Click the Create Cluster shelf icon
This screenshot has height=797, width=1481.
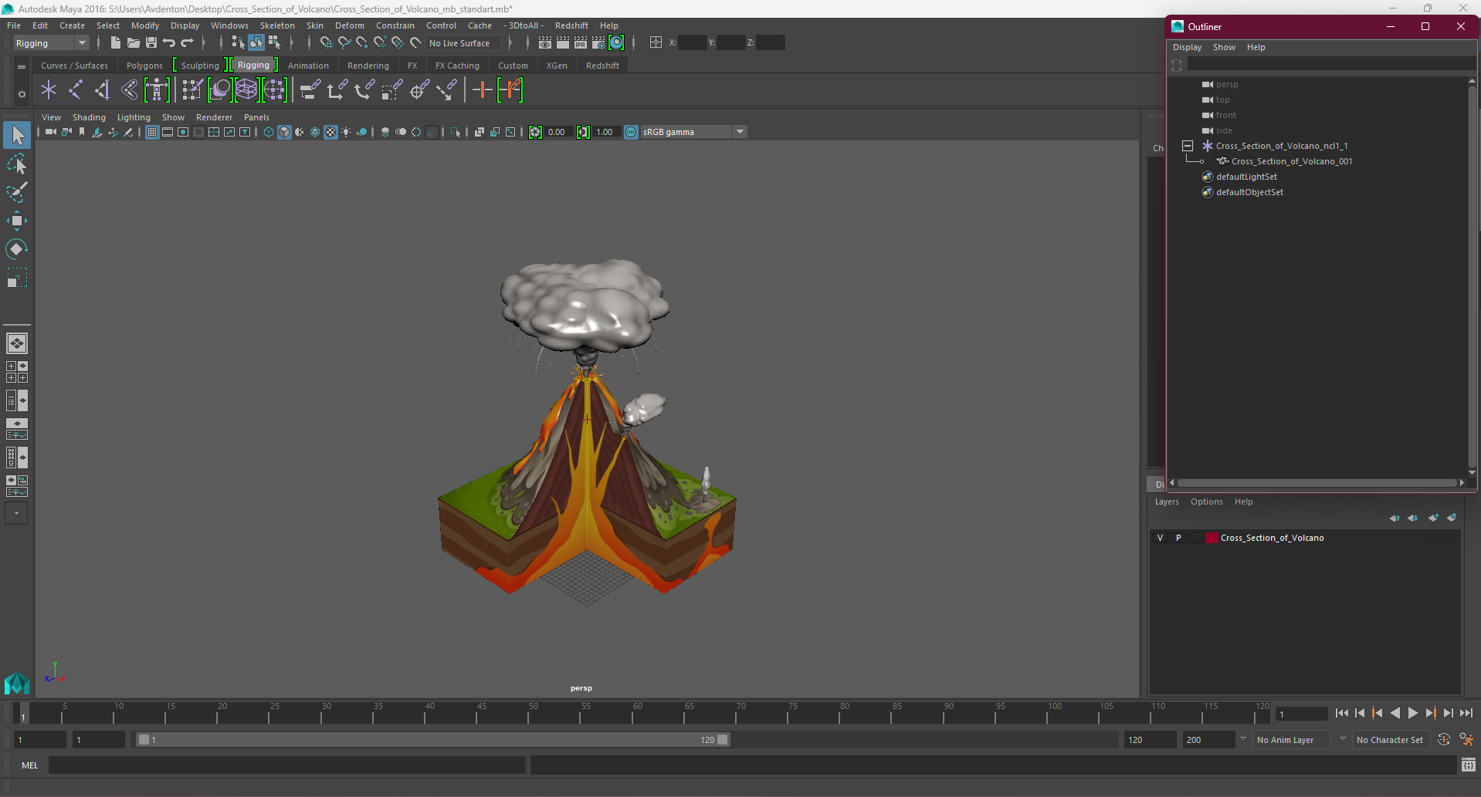[x=274, y=90]
